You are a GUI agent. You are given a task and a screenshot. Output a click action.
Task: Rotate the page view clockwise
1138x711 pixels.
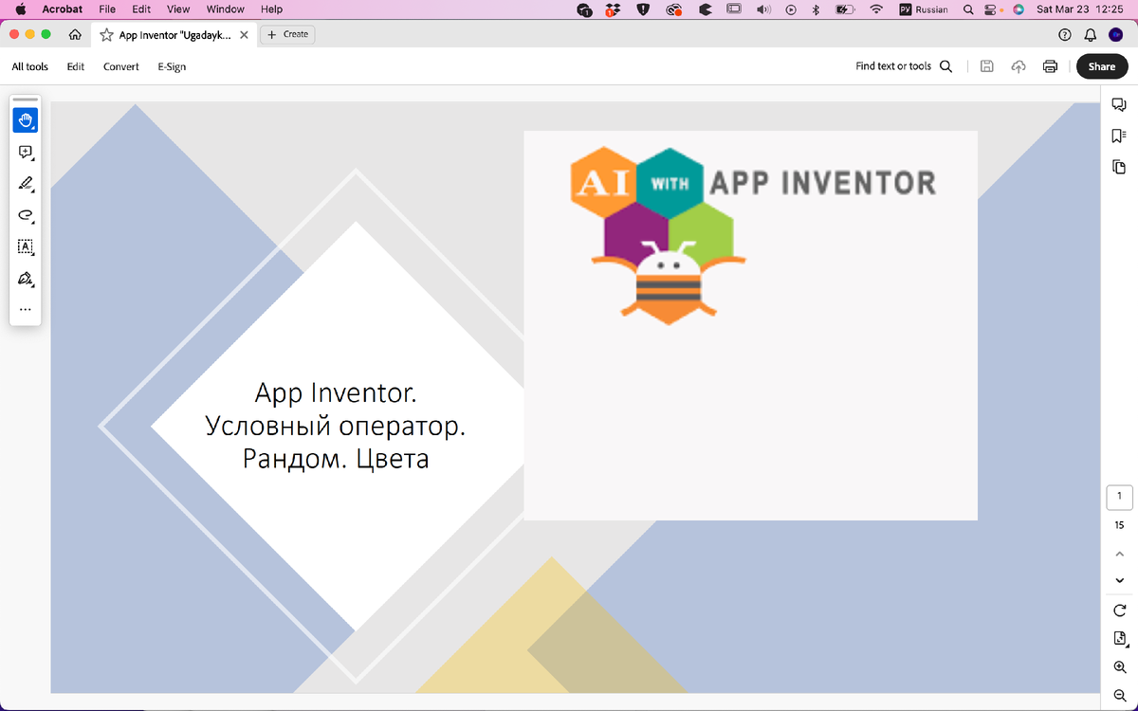1119,611
